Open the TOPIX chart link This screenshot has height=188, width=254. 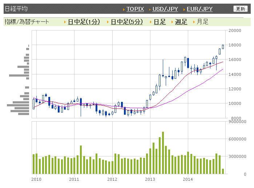point(135,9)
